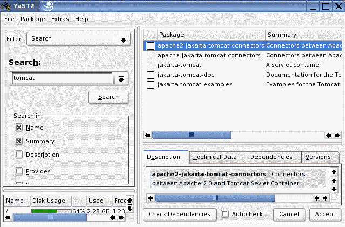Uncheck Name in Search in options
This screenshot has width=345, height=227.
[19, 128]
